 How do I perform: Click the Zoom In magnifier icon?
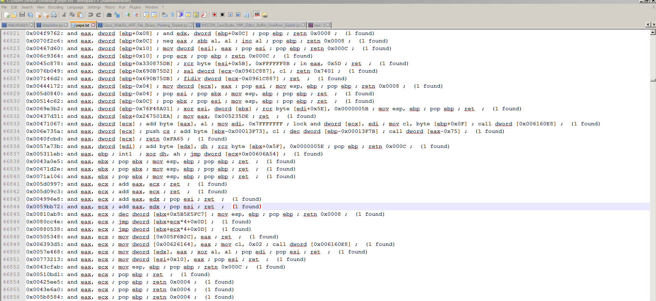pos(128,15)
